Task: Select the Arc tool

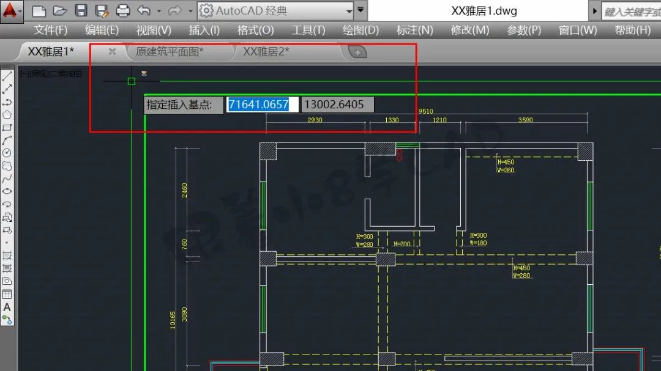Action: (7, 140)
